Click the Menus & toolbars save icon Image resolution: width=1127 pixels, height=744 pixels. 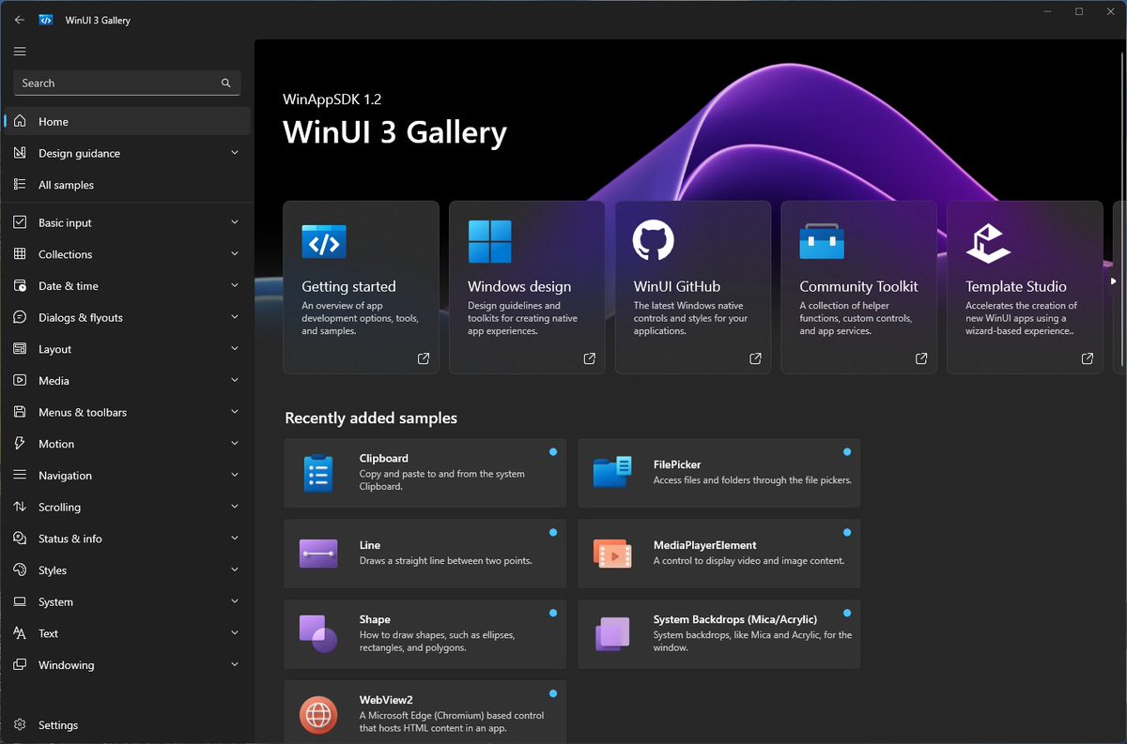pyautogui.click(x=20, y=412)
